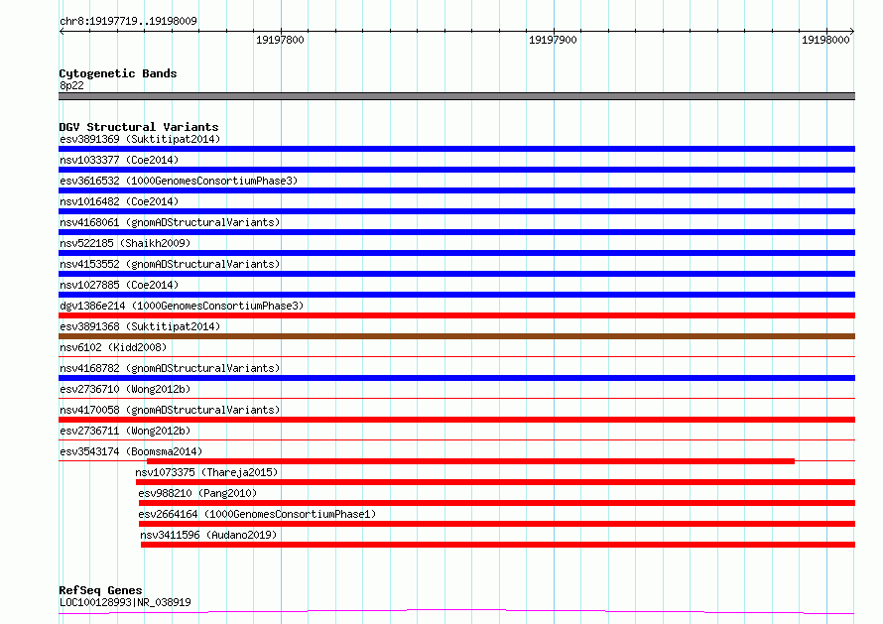Click the thin red line under esv2736710
883x624 pixels.
(456, 398)
